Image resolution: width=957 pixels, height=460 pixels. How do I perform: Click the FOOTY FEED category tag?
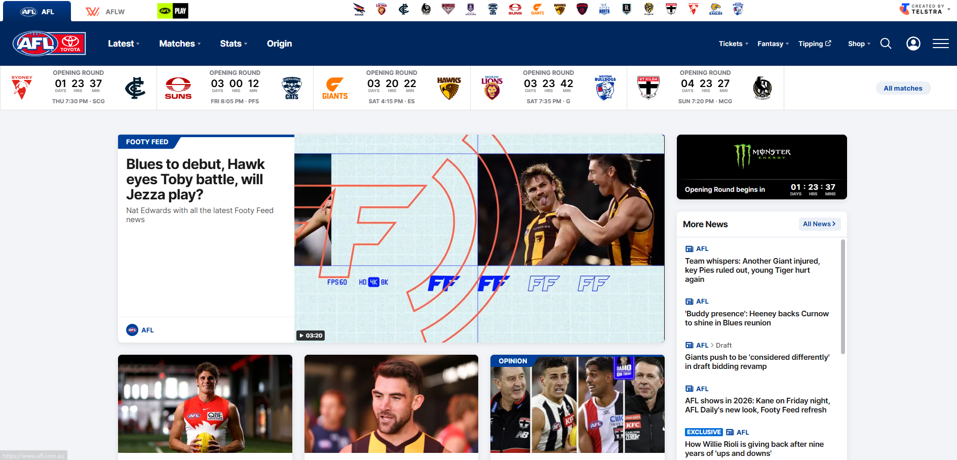tap(147, 142)
